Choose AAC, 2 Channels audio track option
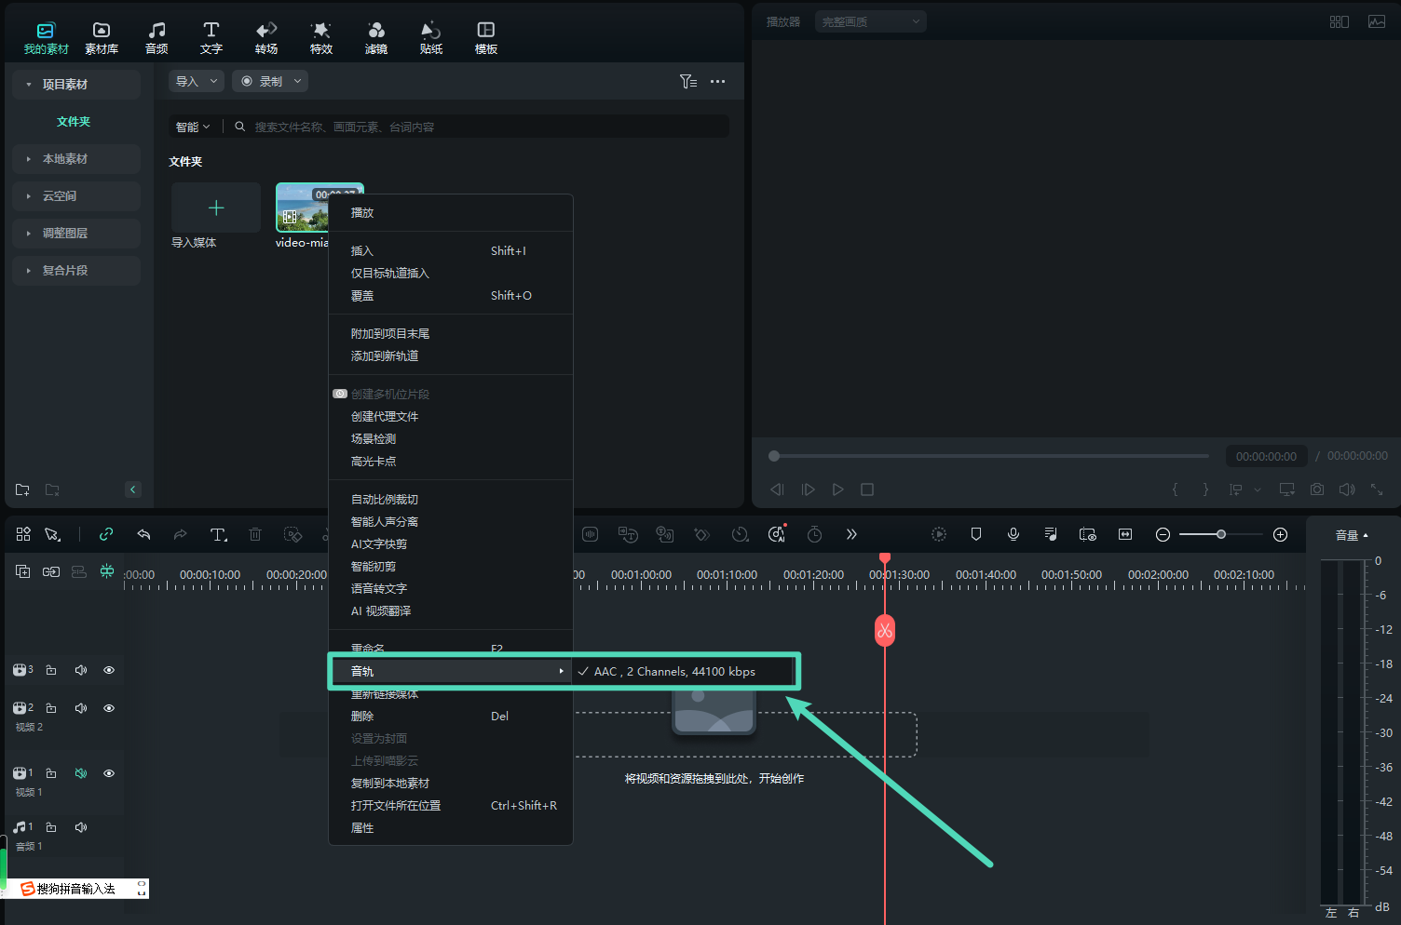 674,672
